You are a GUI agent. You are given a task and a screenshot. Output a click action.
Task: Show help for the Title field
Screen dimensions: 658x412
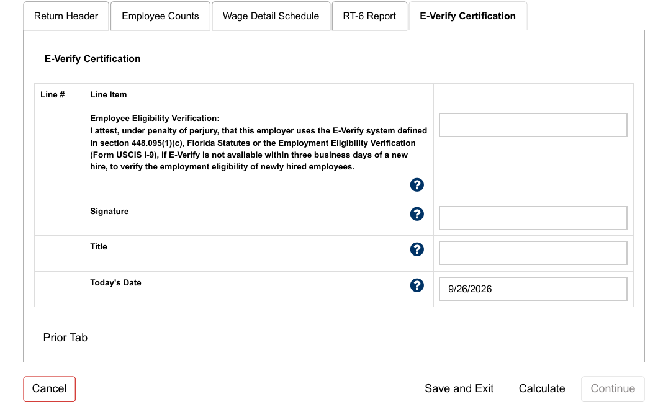tap(417, 249)
